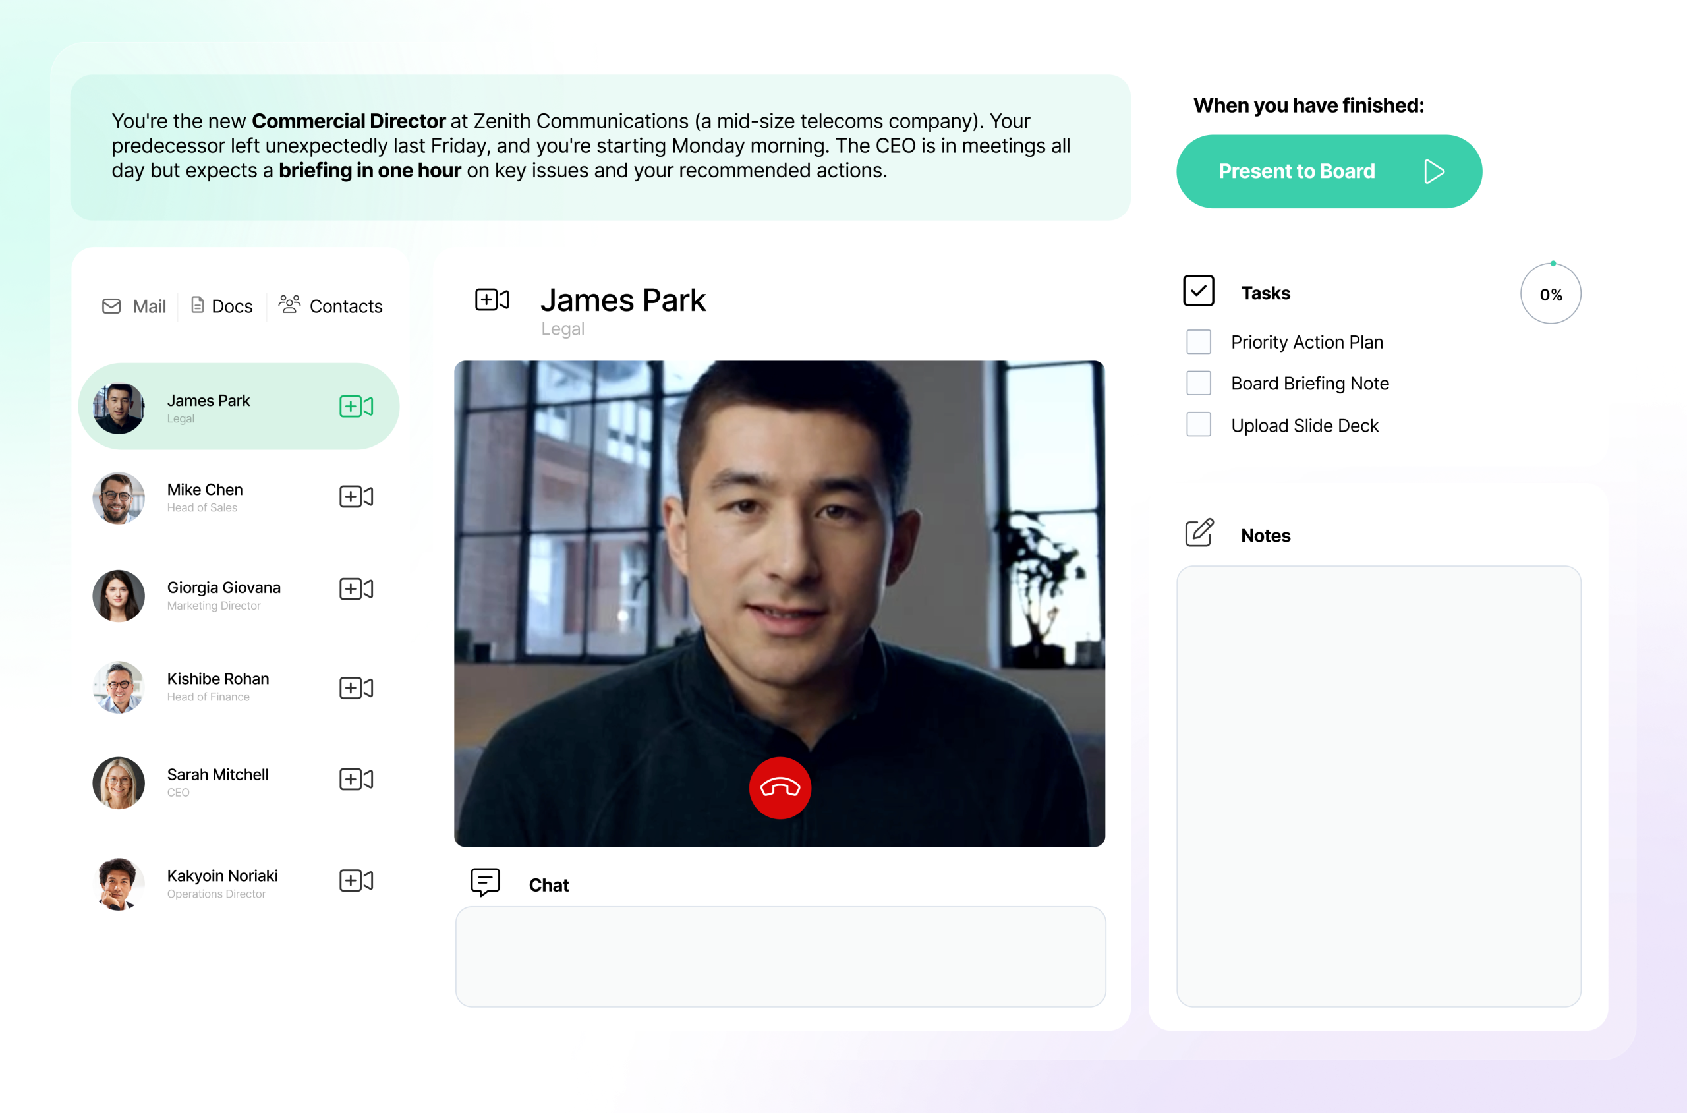Screen dimensions: 1687x1113
Task: Call Sarah Mitchell via video icon
Action: click(356, 779)
